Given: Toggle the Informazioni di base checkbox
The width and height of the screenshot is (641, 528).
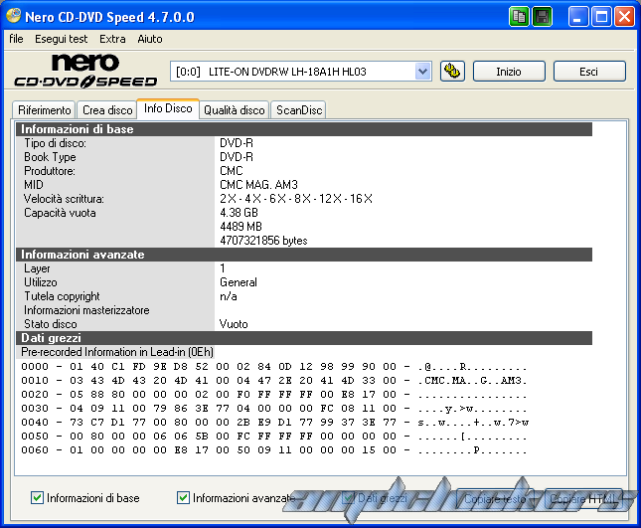Looking at the screenshot, I should point(38,497).
